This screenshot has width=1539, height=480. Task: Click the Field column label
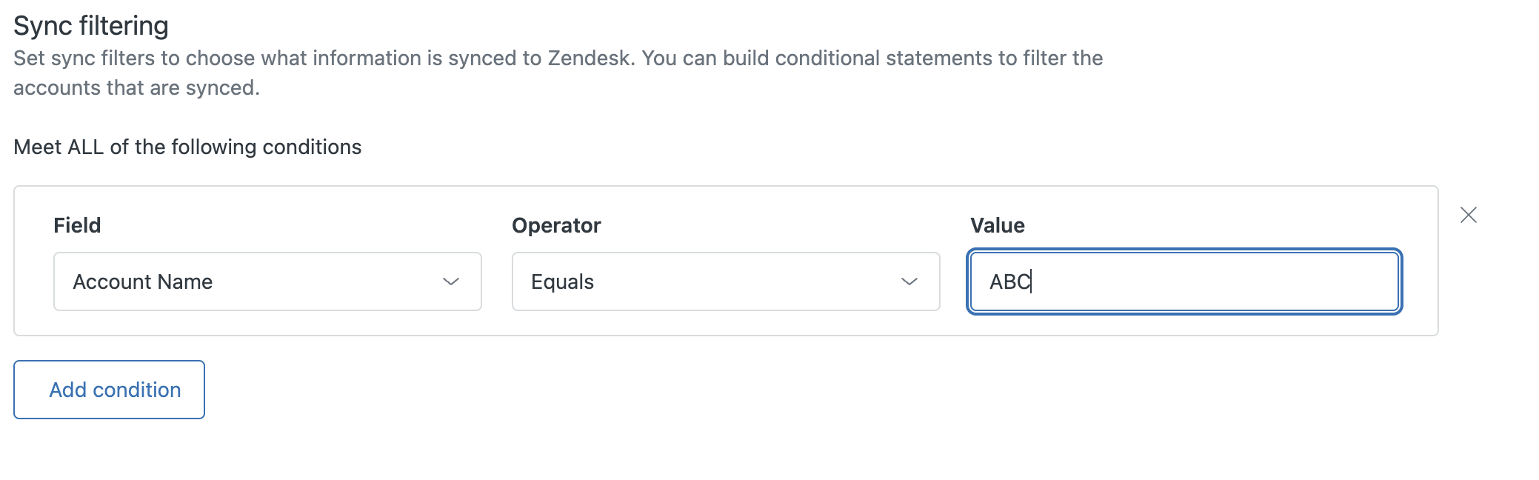(x=77, y=225)
